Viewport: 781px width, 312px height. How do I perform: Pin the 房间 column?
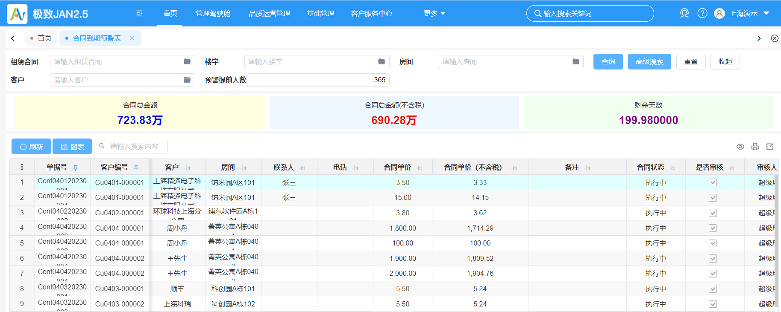click(243, 168)
